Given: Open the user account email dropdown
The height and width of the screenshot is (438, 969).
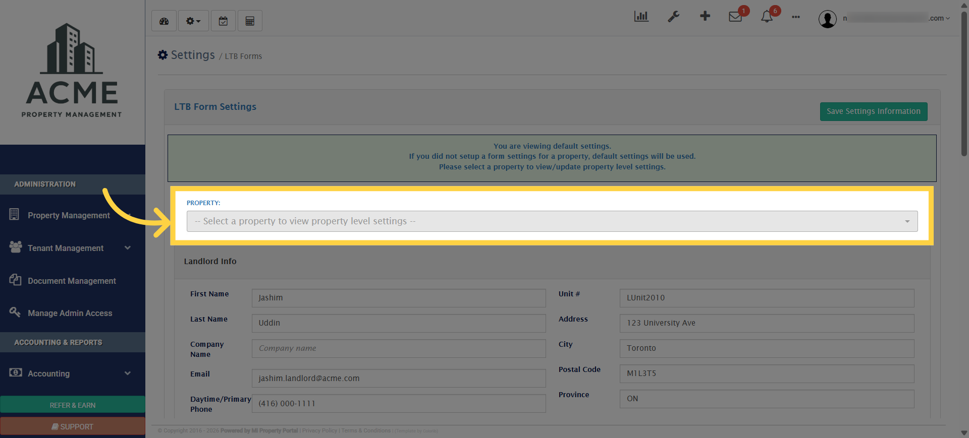Looking at the screenshot, I should coord(896,18).
